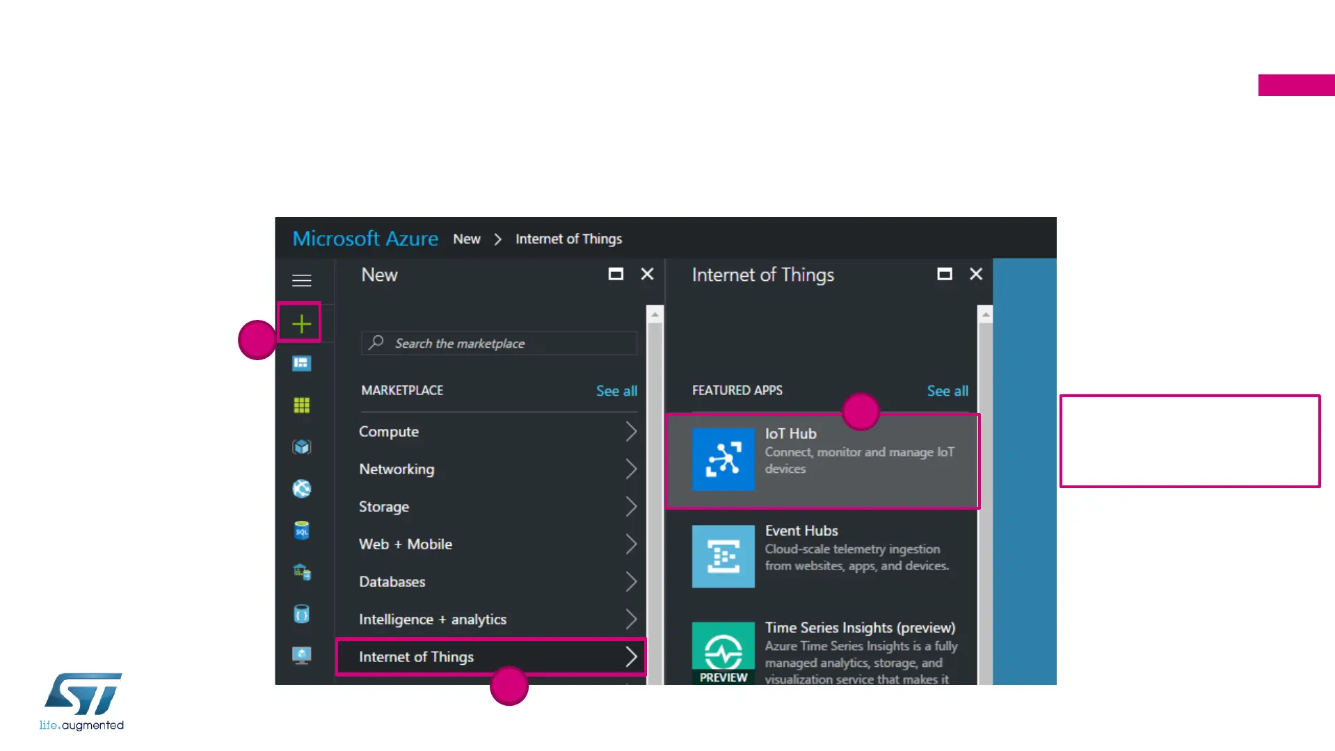Open the curly-braces database icon in sidebar
This screenshot has width=1335, height=751.
pos(301,614)
